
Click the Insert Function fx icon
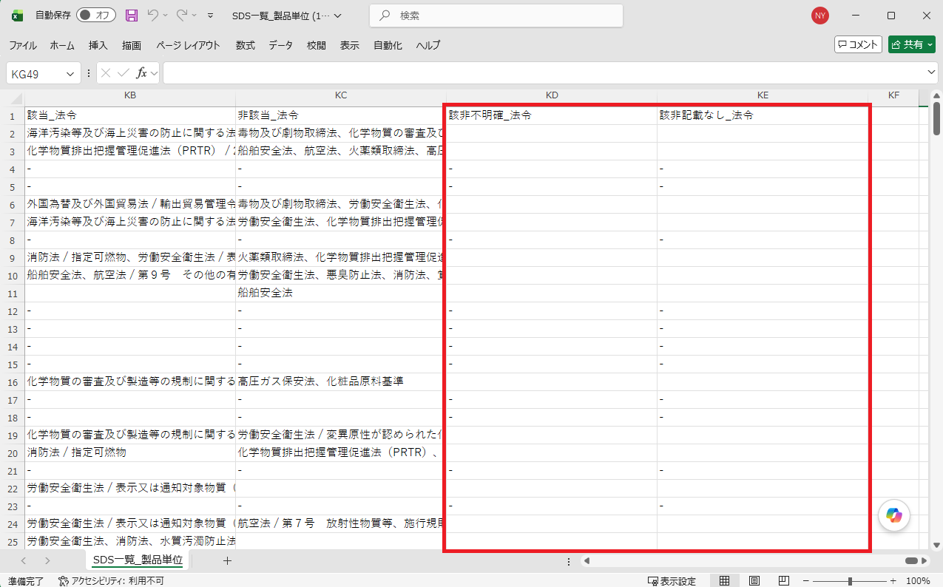point(141,73)
